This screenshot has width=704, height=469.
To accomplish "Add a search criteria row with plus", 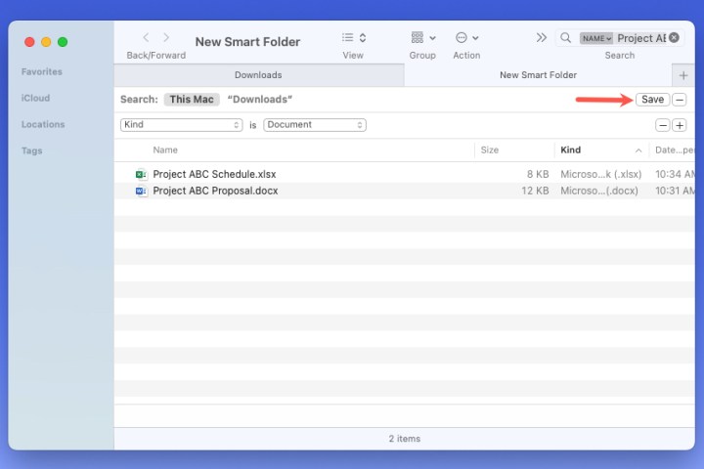I will pos(680,125).
